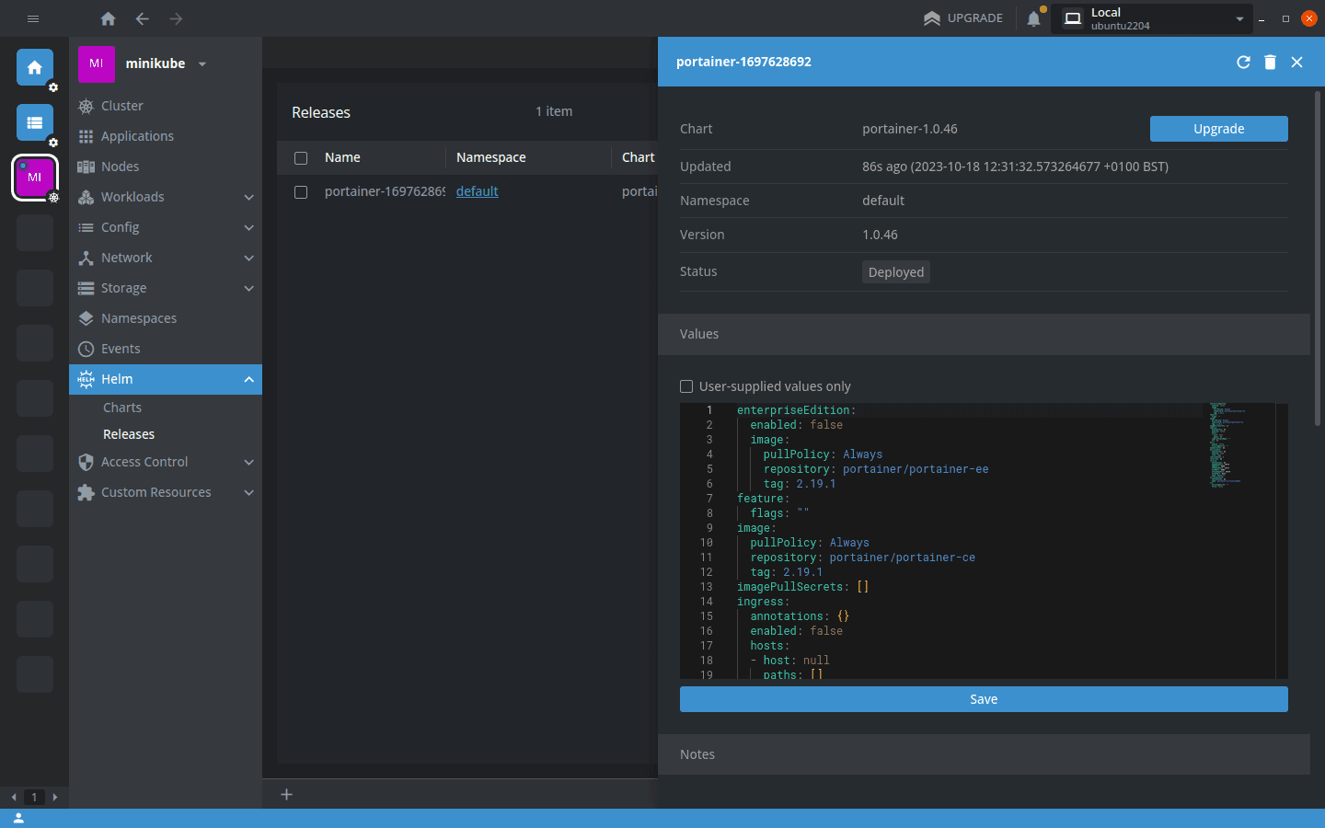The image size is (1325, 828).
Task: Expand the Network section
Action: tap(166, 258)
